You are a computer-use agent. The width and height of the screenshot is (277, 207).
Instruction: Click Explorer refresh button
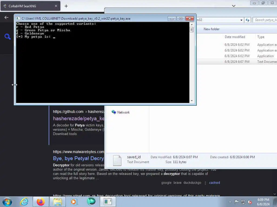click(248, 20)
